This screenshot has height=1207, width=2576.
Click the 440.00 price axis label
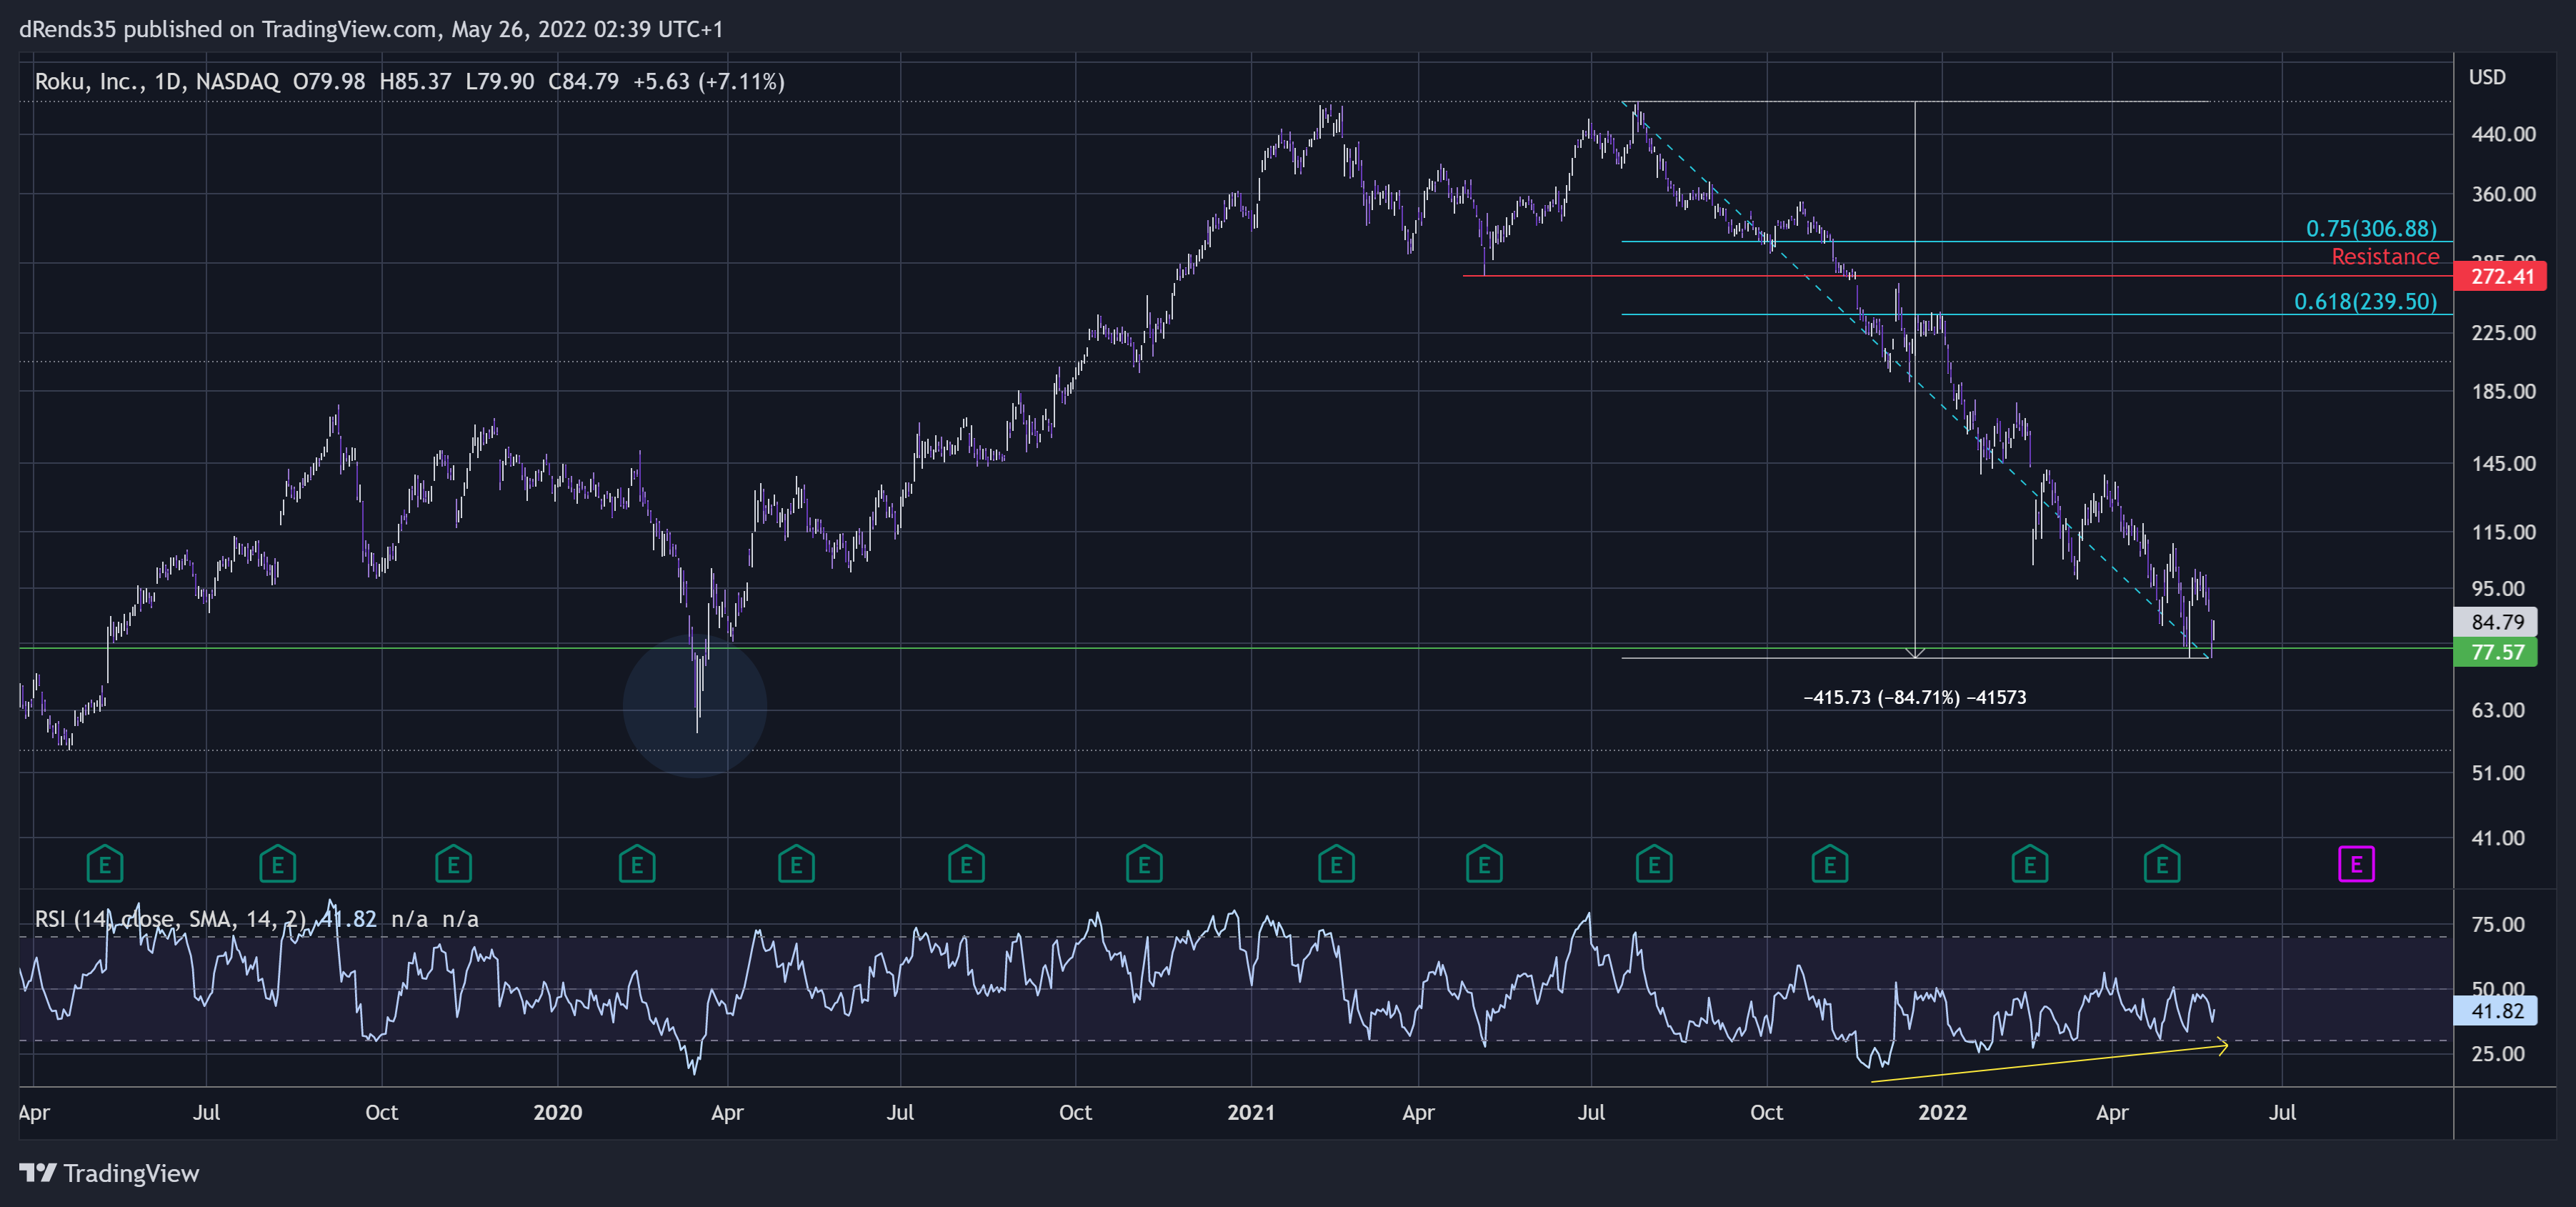point(2503,134)
